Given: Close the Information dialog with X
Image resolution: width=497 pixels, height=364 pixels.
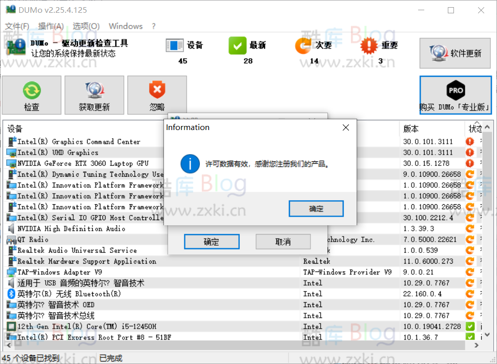Looking at the screenshot, I should 346,127.
